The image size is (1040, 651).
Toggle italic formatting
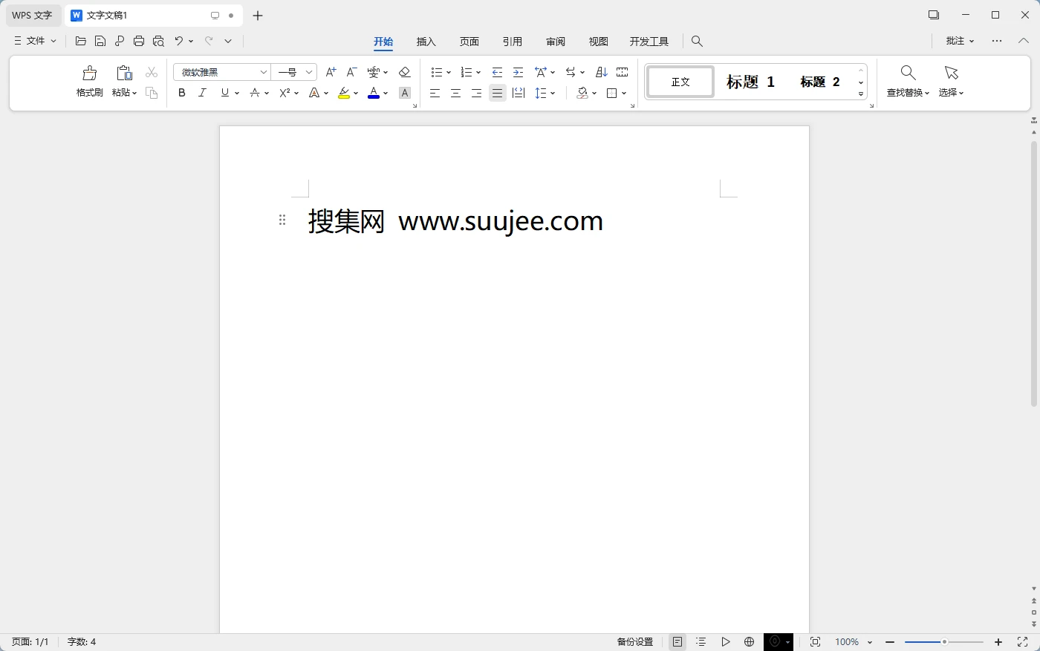[202, 93]
